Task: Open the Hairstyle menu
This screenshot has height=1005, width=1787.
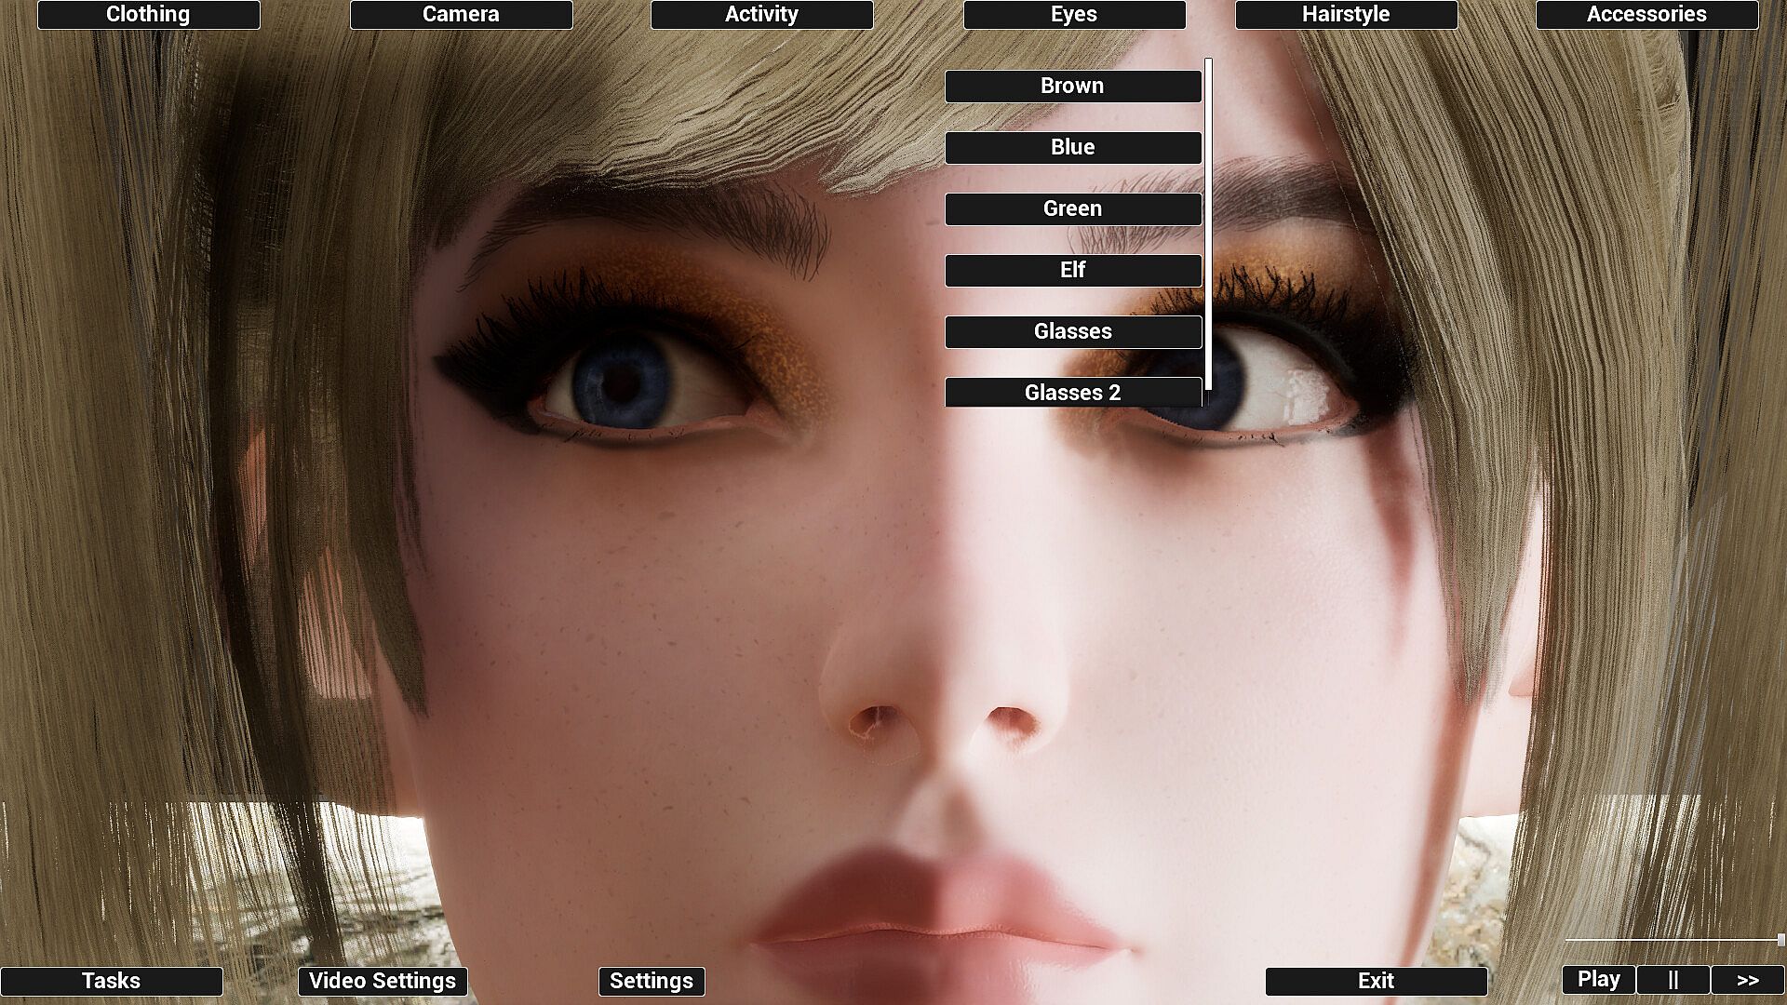Action: pos(1346,15)
